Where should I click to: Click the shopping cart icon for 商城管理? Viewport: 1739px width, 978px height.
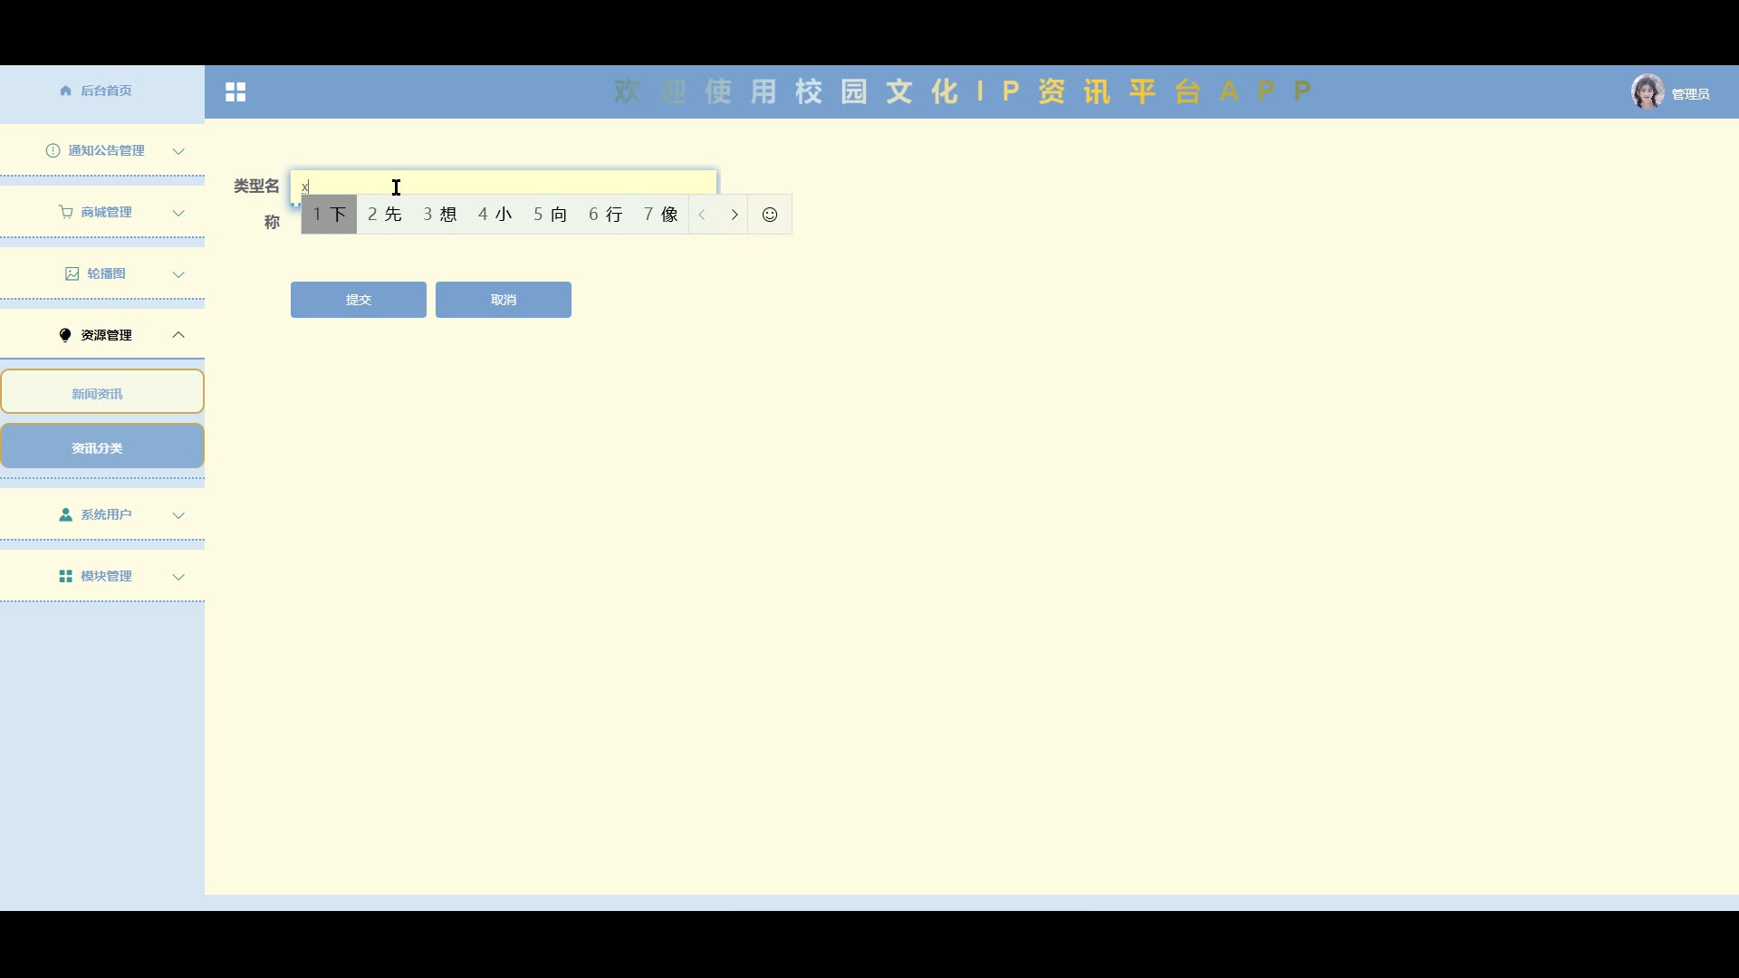(65, 212)
